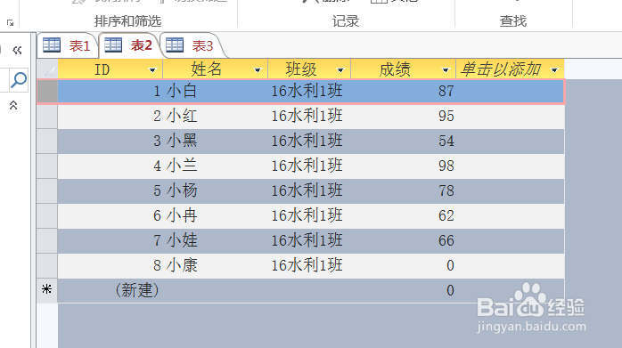Open the ID column filter dropdown
Viewport: 622px width, 348px height.
(x=152, y=70)
